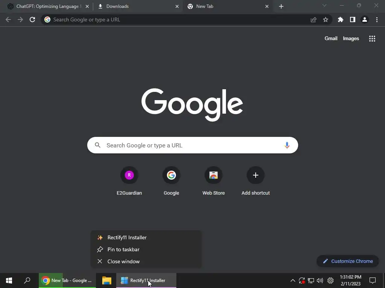Share this page via address bar icon

point(314,19)
